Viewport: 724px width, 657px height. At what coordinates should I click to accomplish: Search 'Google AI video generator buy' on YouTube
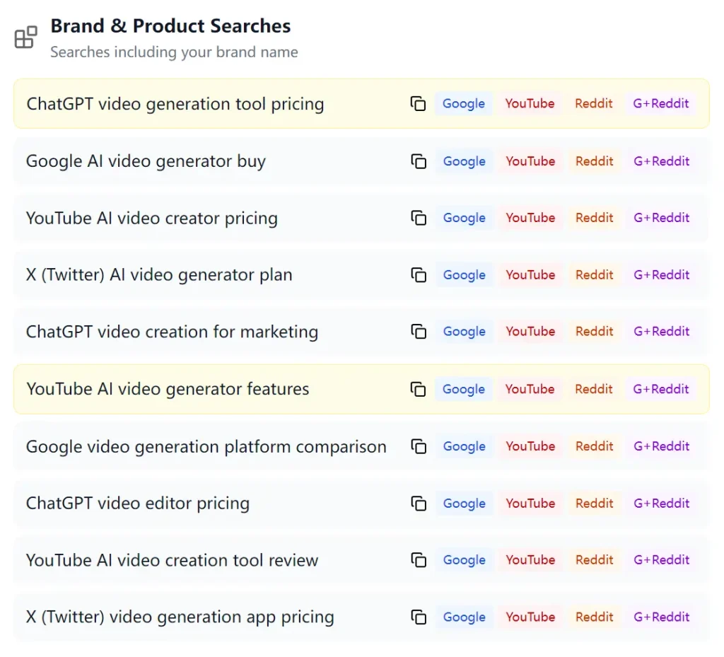click(530, 161)
